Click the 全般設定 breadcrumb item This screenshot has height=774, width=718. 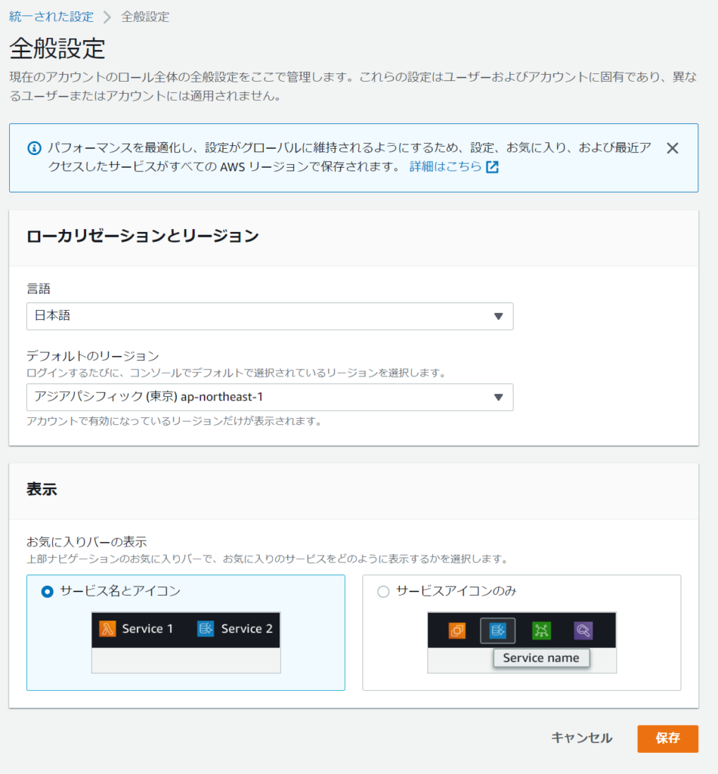pyautogui.click(x=145, y=17)
